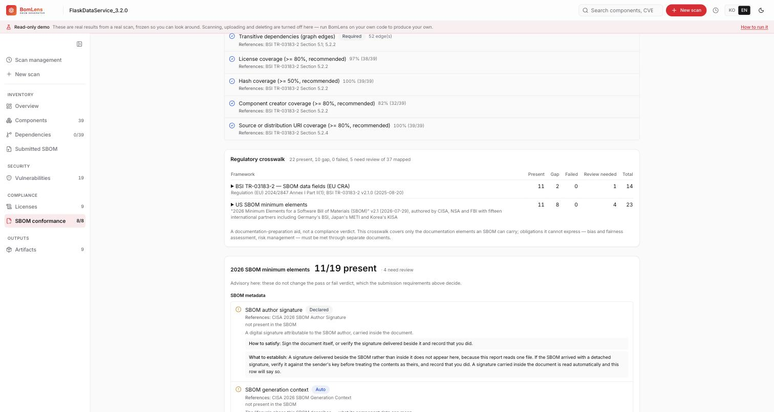
Task: Click the Gap column header
Action: click(554, 174)
